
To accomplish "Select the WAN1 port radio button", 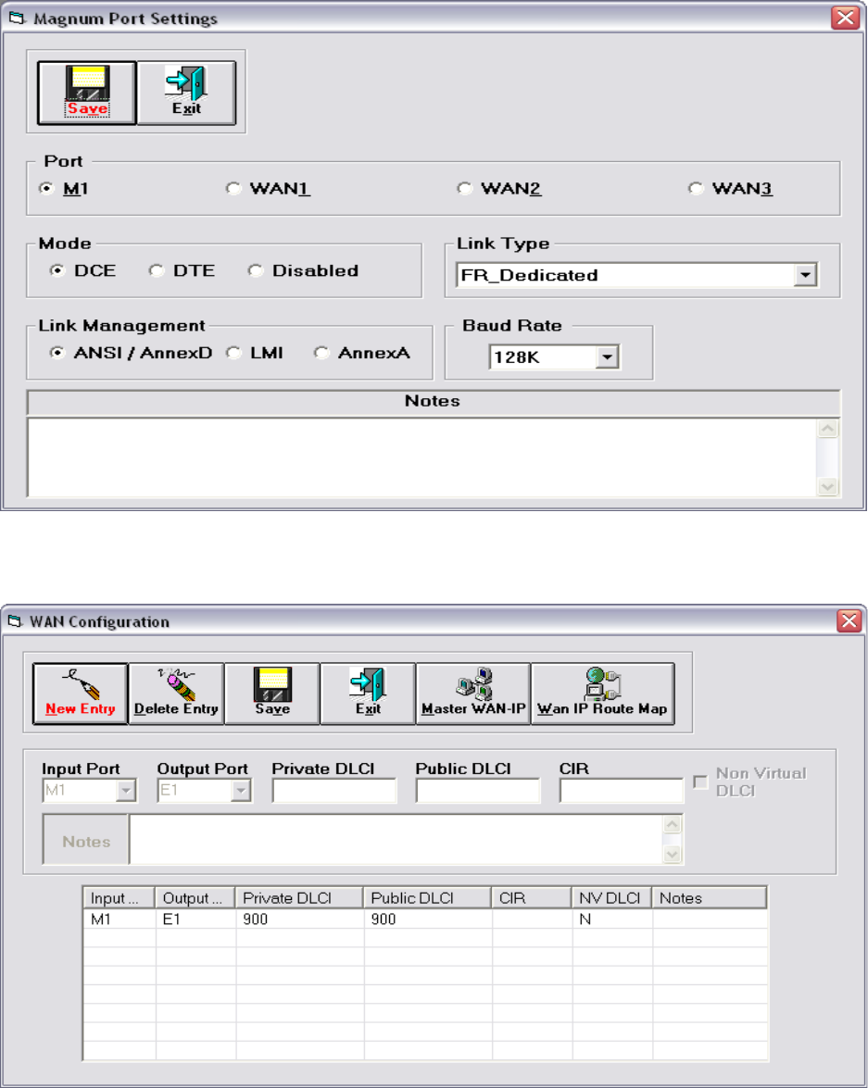I will tap(233, 188).
